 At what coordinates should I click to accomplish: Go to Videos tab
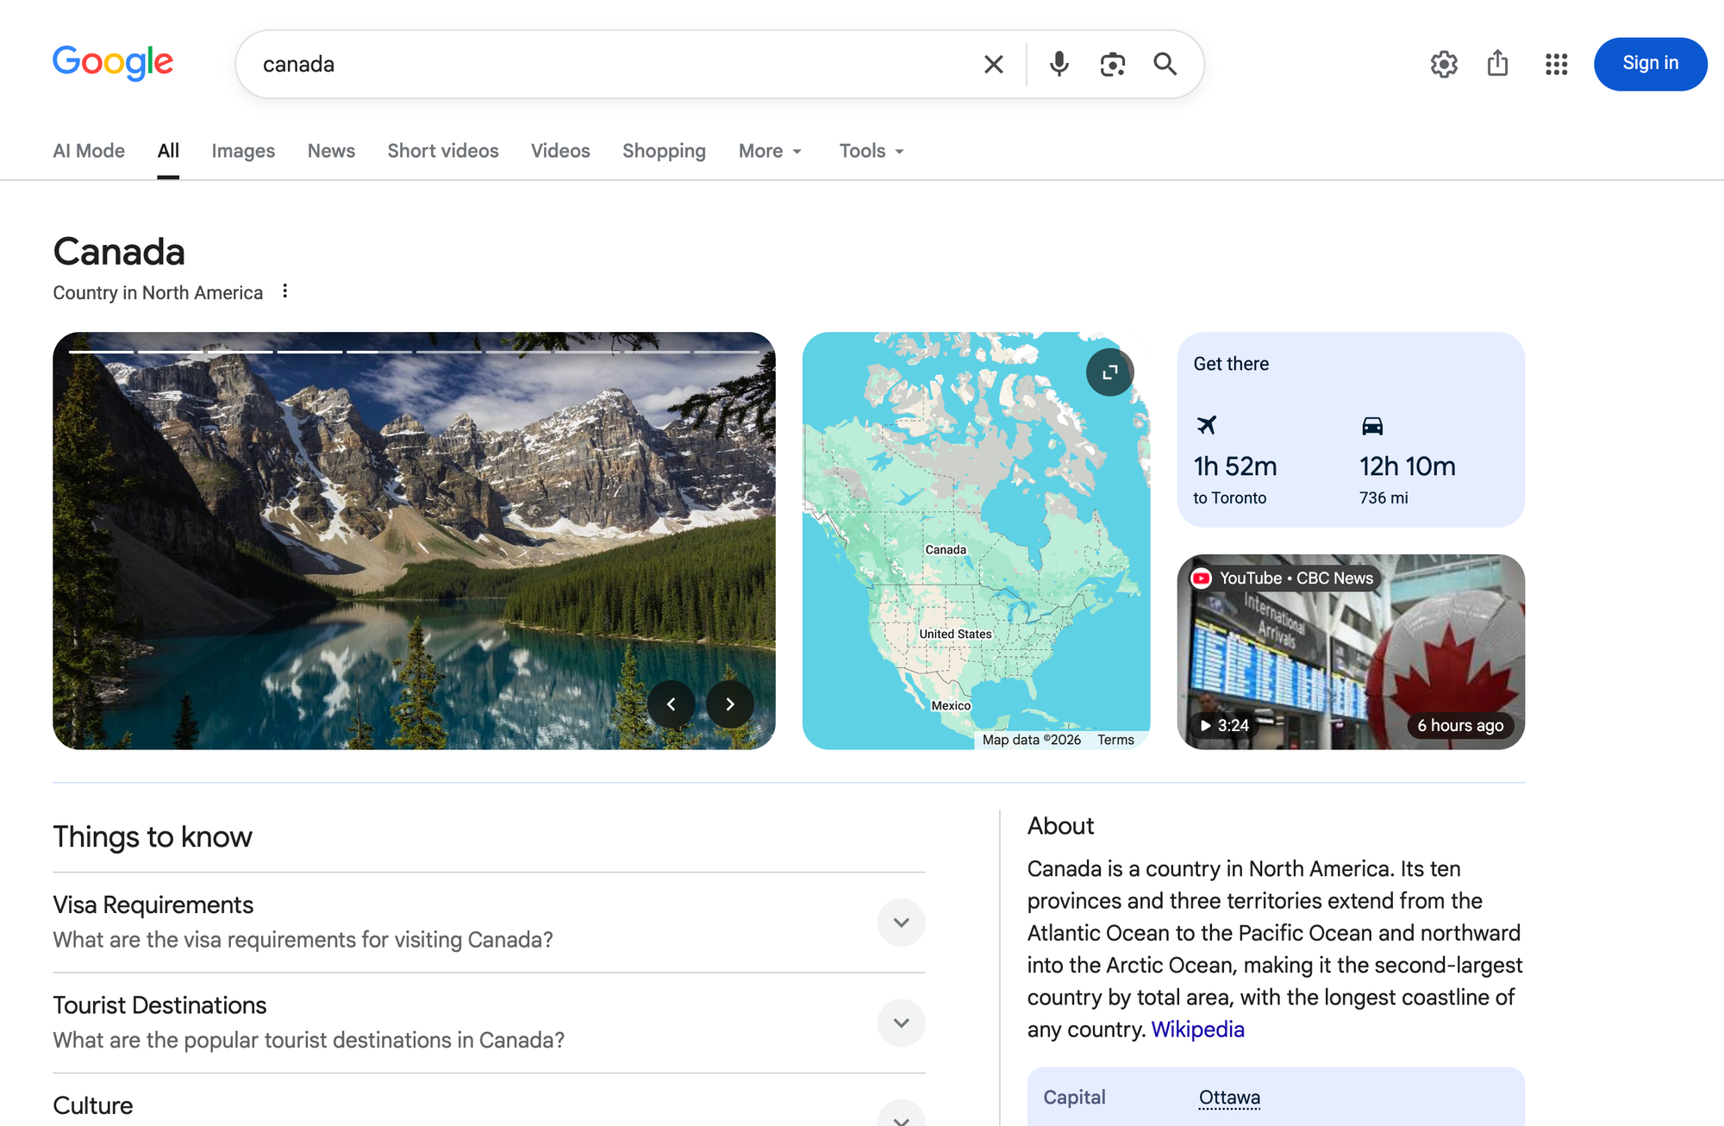560,151
